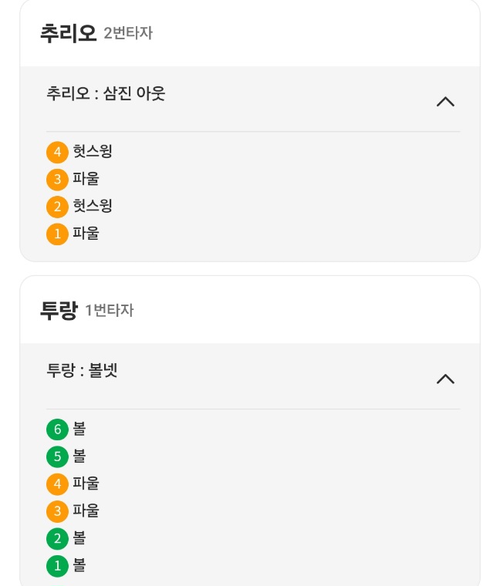The height and width of the screenshot is (586, 500).
Task: Click the '추리오 : 삼진 아웃' result row
Action: pos(106,94)
